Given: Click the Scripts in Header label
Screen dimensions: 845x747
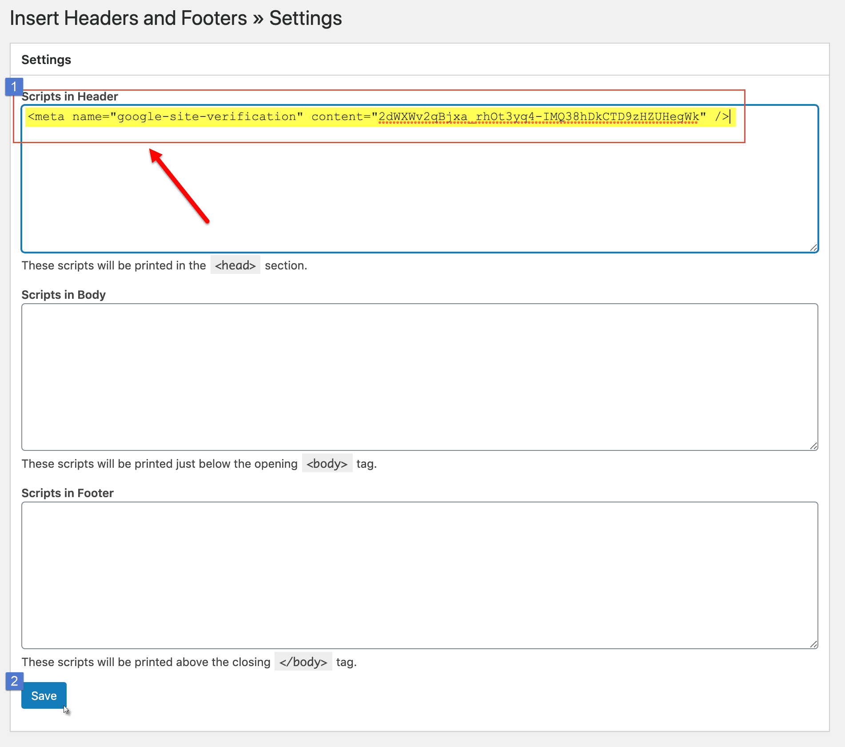Looking at the screenshot, I should point(70,96).
